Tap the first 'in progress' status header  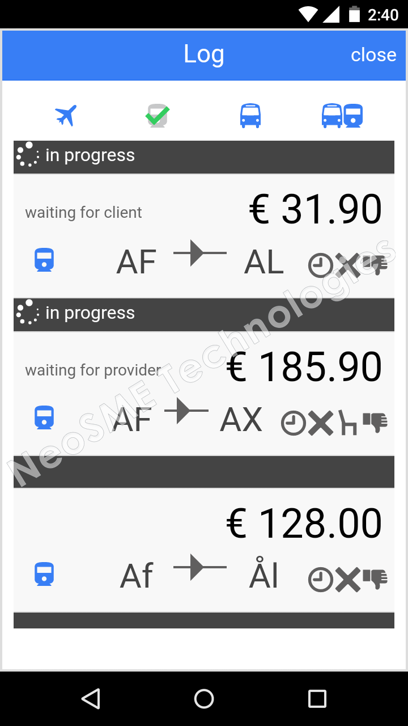204,157
